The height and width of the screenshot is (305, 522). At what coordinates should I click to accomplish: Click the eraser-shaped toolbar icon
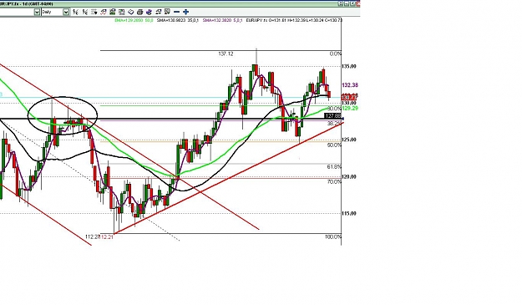pos(131,12)
